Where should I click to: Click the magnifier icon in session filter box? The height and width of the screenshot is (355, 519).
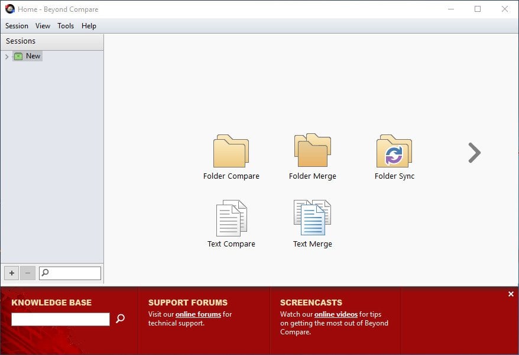45,272
